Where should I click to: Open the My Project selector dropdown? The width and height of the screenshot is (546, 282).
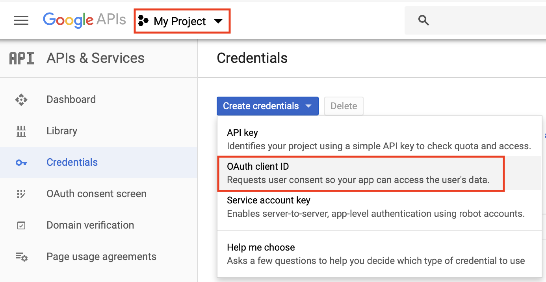182,21
